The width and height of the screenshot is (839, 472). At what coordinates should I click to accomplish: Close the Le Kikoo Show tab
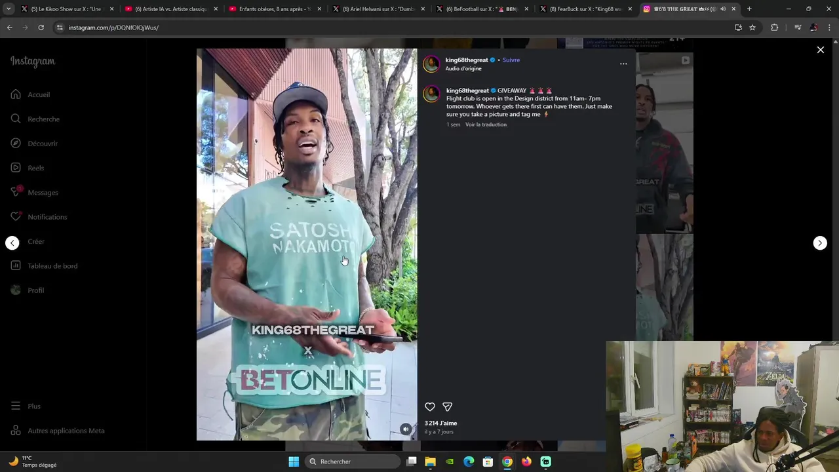(x=112, y=9)
